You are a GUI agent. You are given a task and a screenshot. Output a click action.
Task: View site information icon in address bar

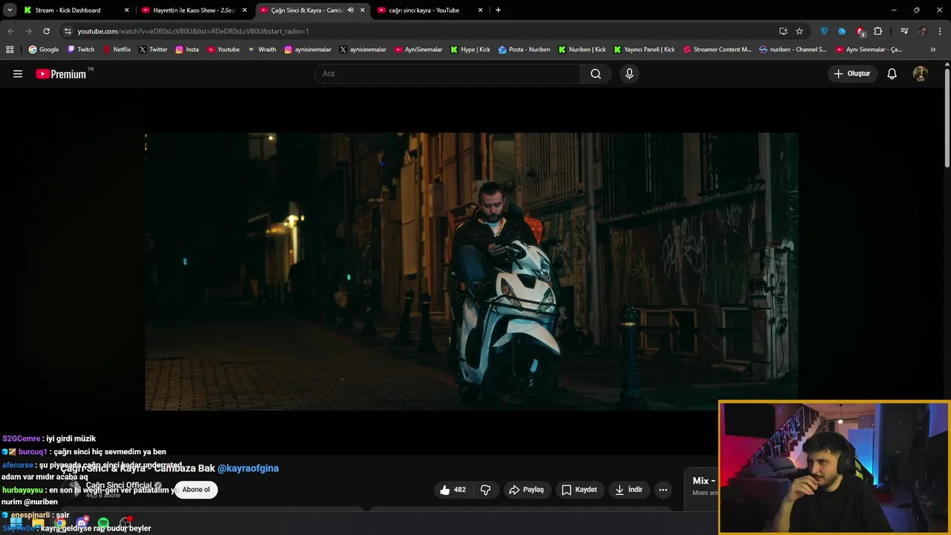tap(68, 31)
